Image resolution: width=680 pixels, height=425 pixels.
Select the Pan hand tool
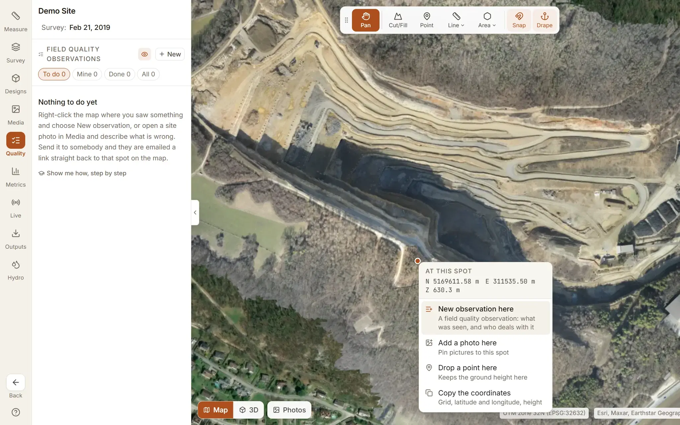(x=366, y=20)
